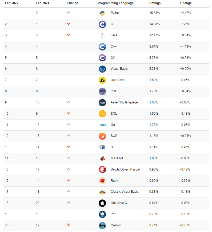Viewport: 212px width, 232px height.
Task: Click the Swift orange bird icon
Action: [x=102, y=136]
